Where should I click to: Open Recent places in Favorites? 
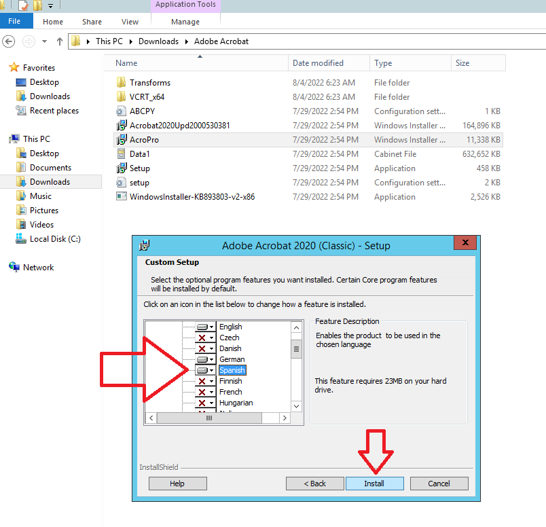(x=54, y=111)
